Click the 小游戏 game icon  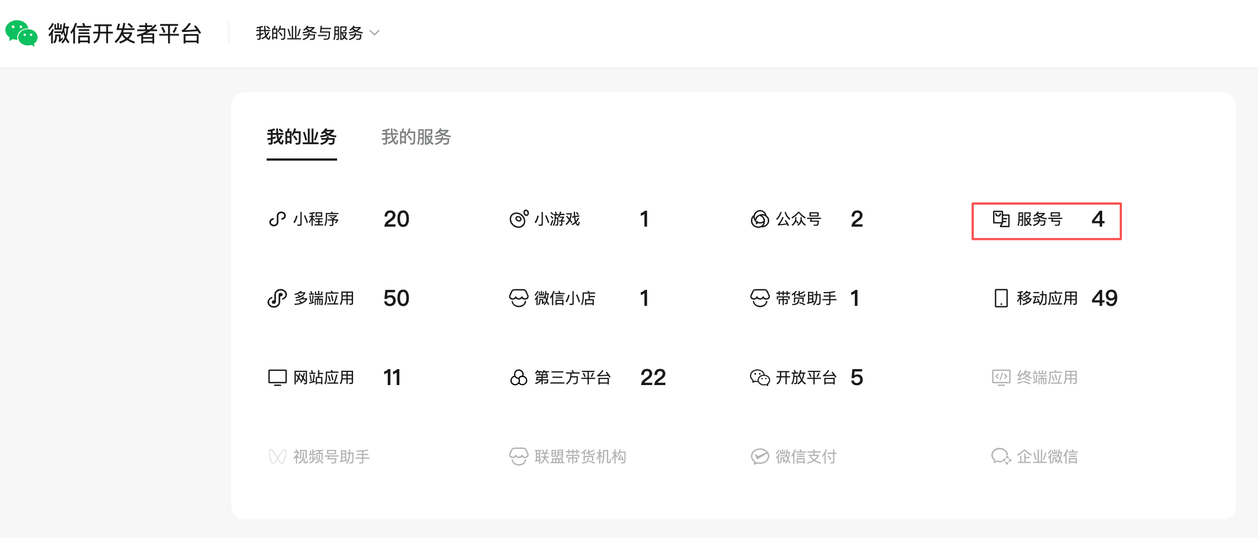point(518,219)
